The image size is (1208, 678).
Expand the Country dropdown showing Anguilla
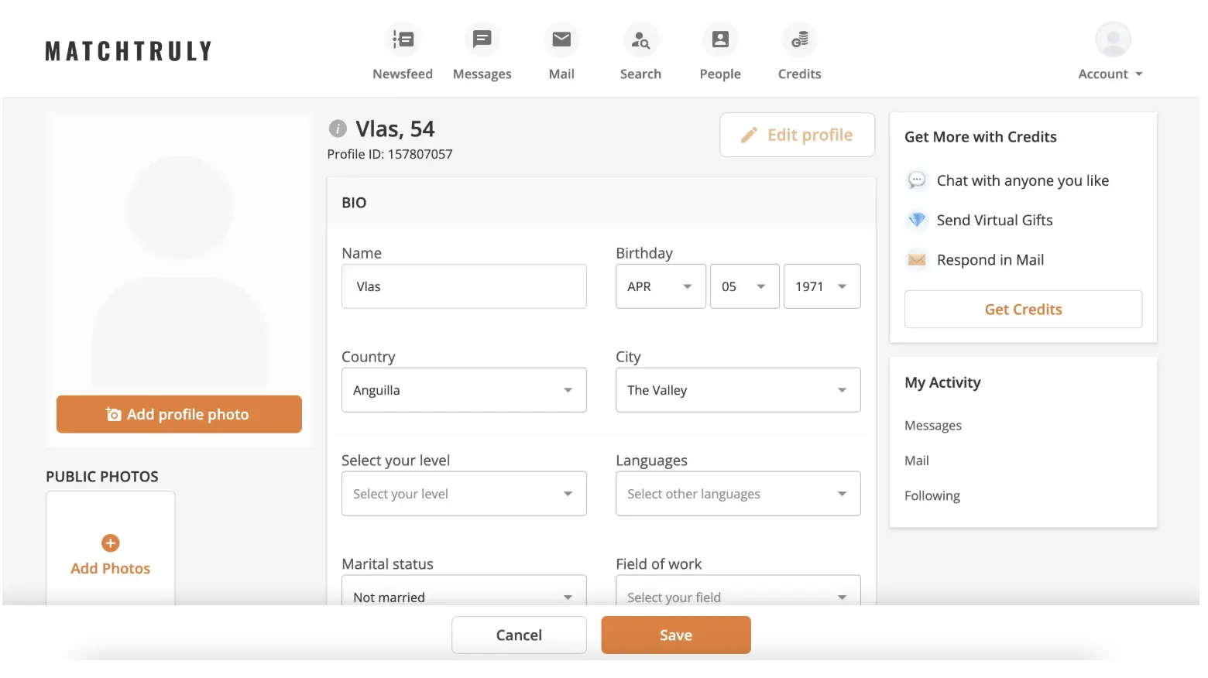pyautogui.click(x=464, y=390)
